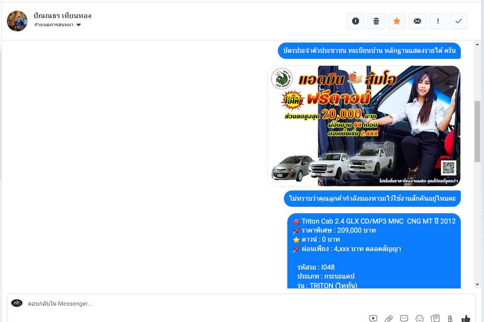
Task: Delete conversation using the trash icon
Action: click(376, 21)
